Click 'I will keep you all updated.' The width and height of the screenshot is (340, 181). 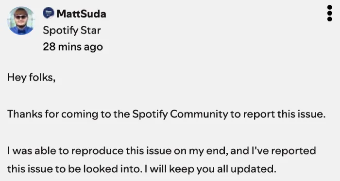click(210, 169)
